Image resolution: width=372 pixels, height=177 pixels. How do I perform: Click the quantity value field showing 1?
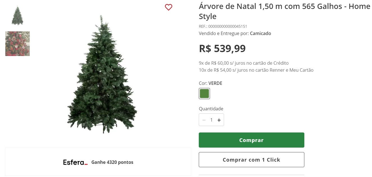coord(211,120)
